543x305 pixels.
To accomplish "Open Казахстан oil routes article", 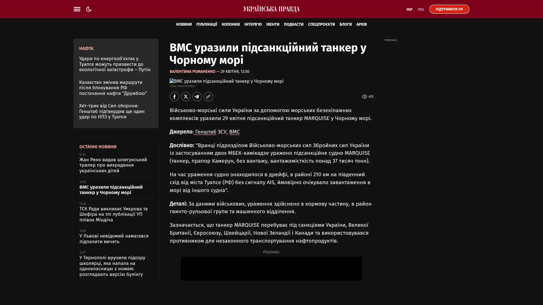I will 113,88.
